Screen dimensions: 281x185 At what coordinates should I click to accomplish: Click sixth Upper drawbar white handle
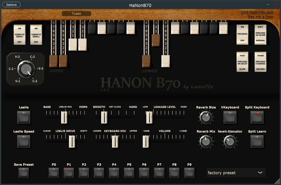pos(102,28)
